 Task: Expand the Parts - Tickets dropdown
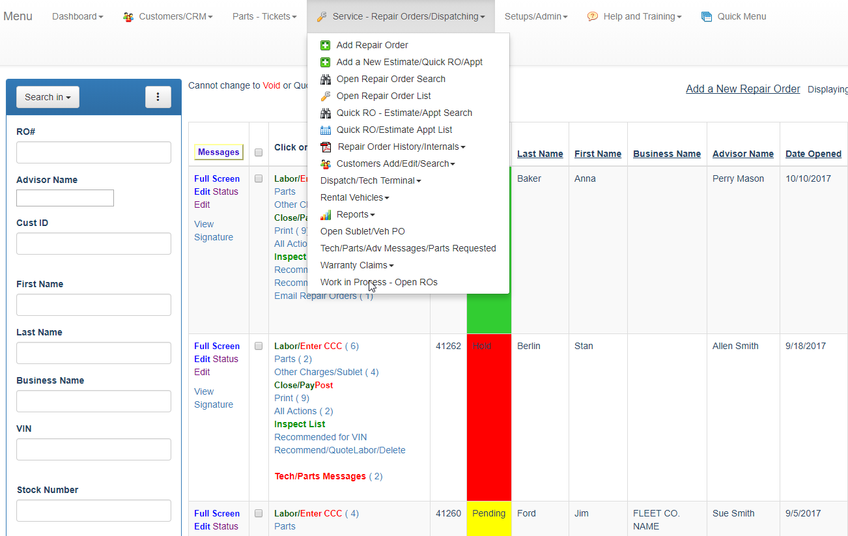click(x=264, y=16)
